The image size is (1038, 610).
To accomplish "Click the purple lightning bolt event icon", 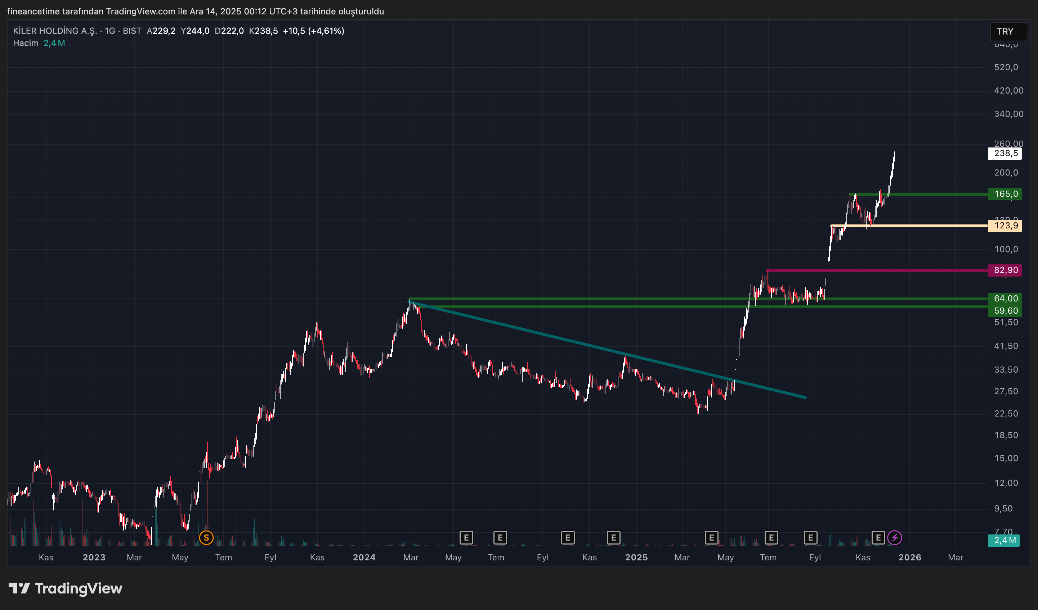I will tap(894, 537).
